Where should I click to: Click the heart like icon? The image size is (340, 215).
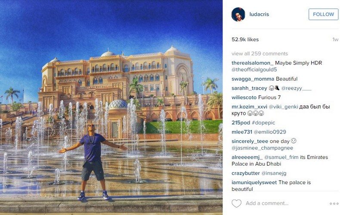click(236, 203)
